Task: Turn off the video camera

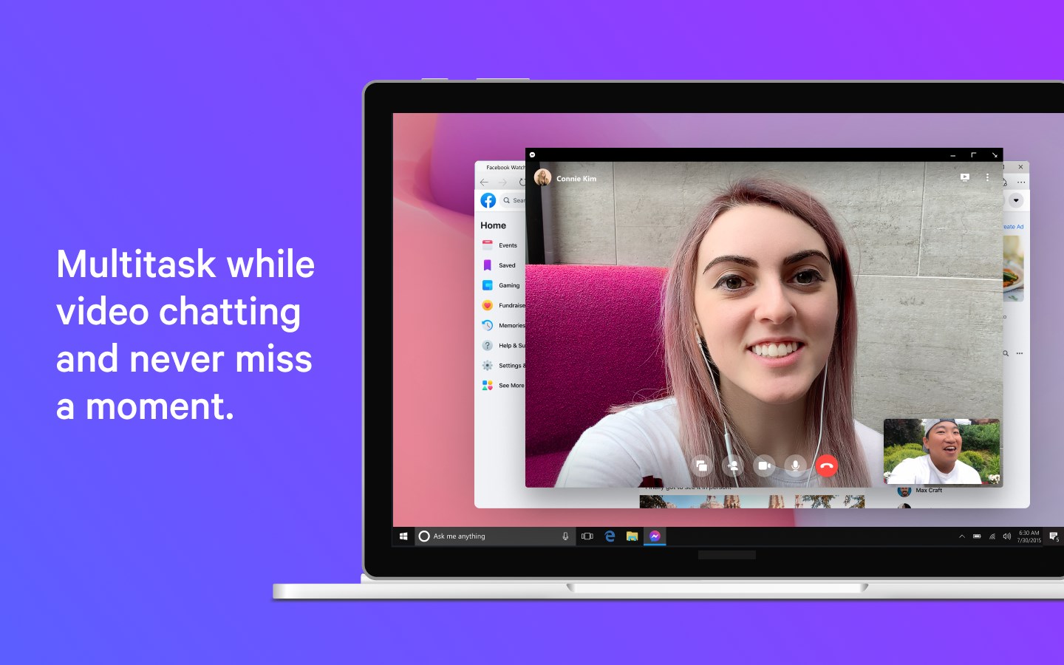Action: (764, 466)
